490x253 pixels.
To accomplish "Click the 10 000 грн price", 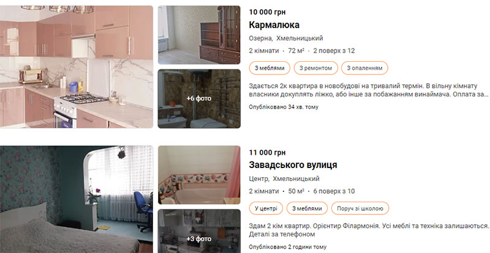I will point(267,12).
